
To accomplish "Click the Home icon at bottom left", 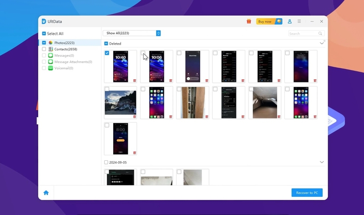I will tap(46, 193).
